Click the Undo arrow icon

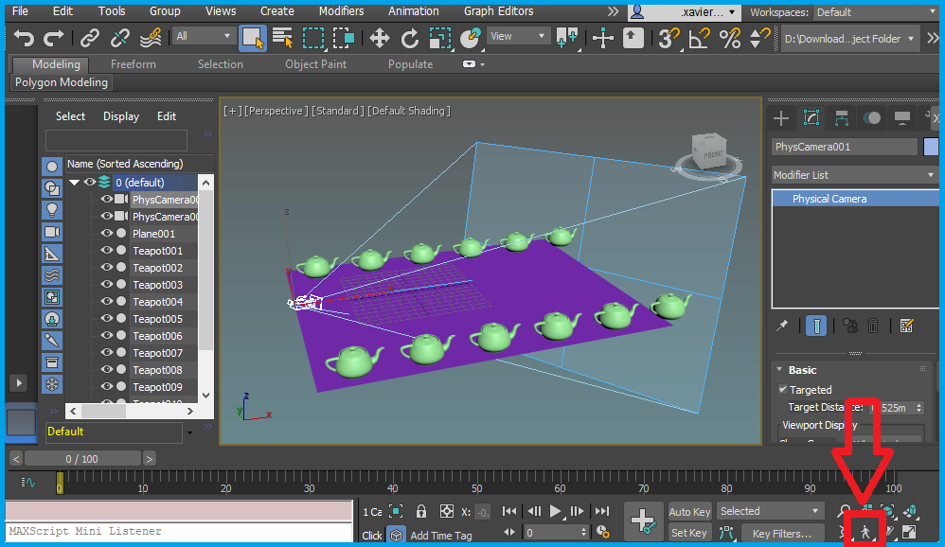point(24,38)
